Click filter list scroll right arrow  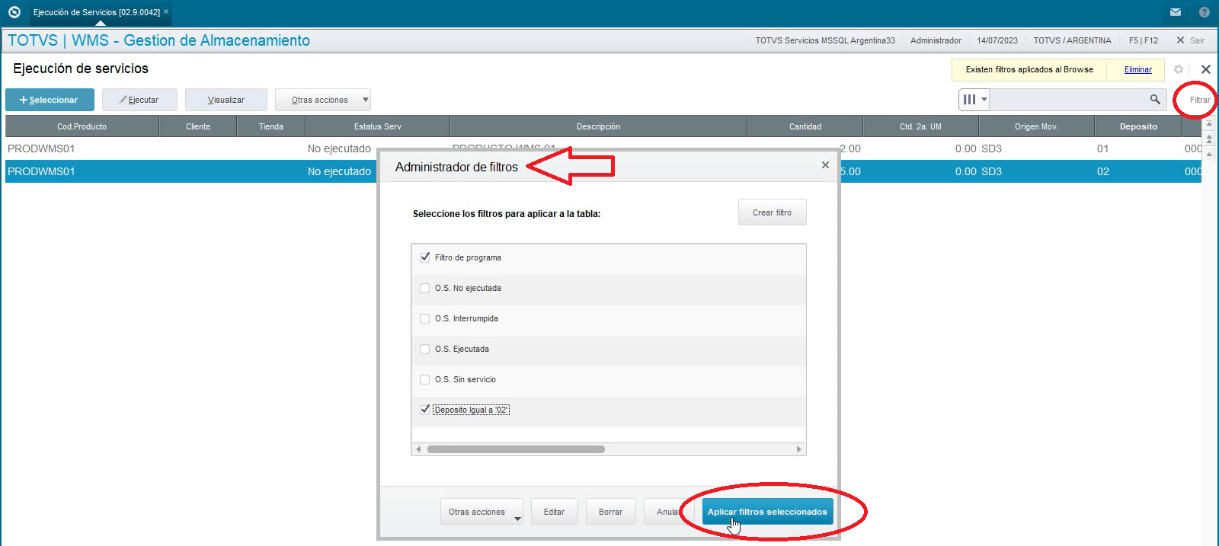click(x=798, y=449)
